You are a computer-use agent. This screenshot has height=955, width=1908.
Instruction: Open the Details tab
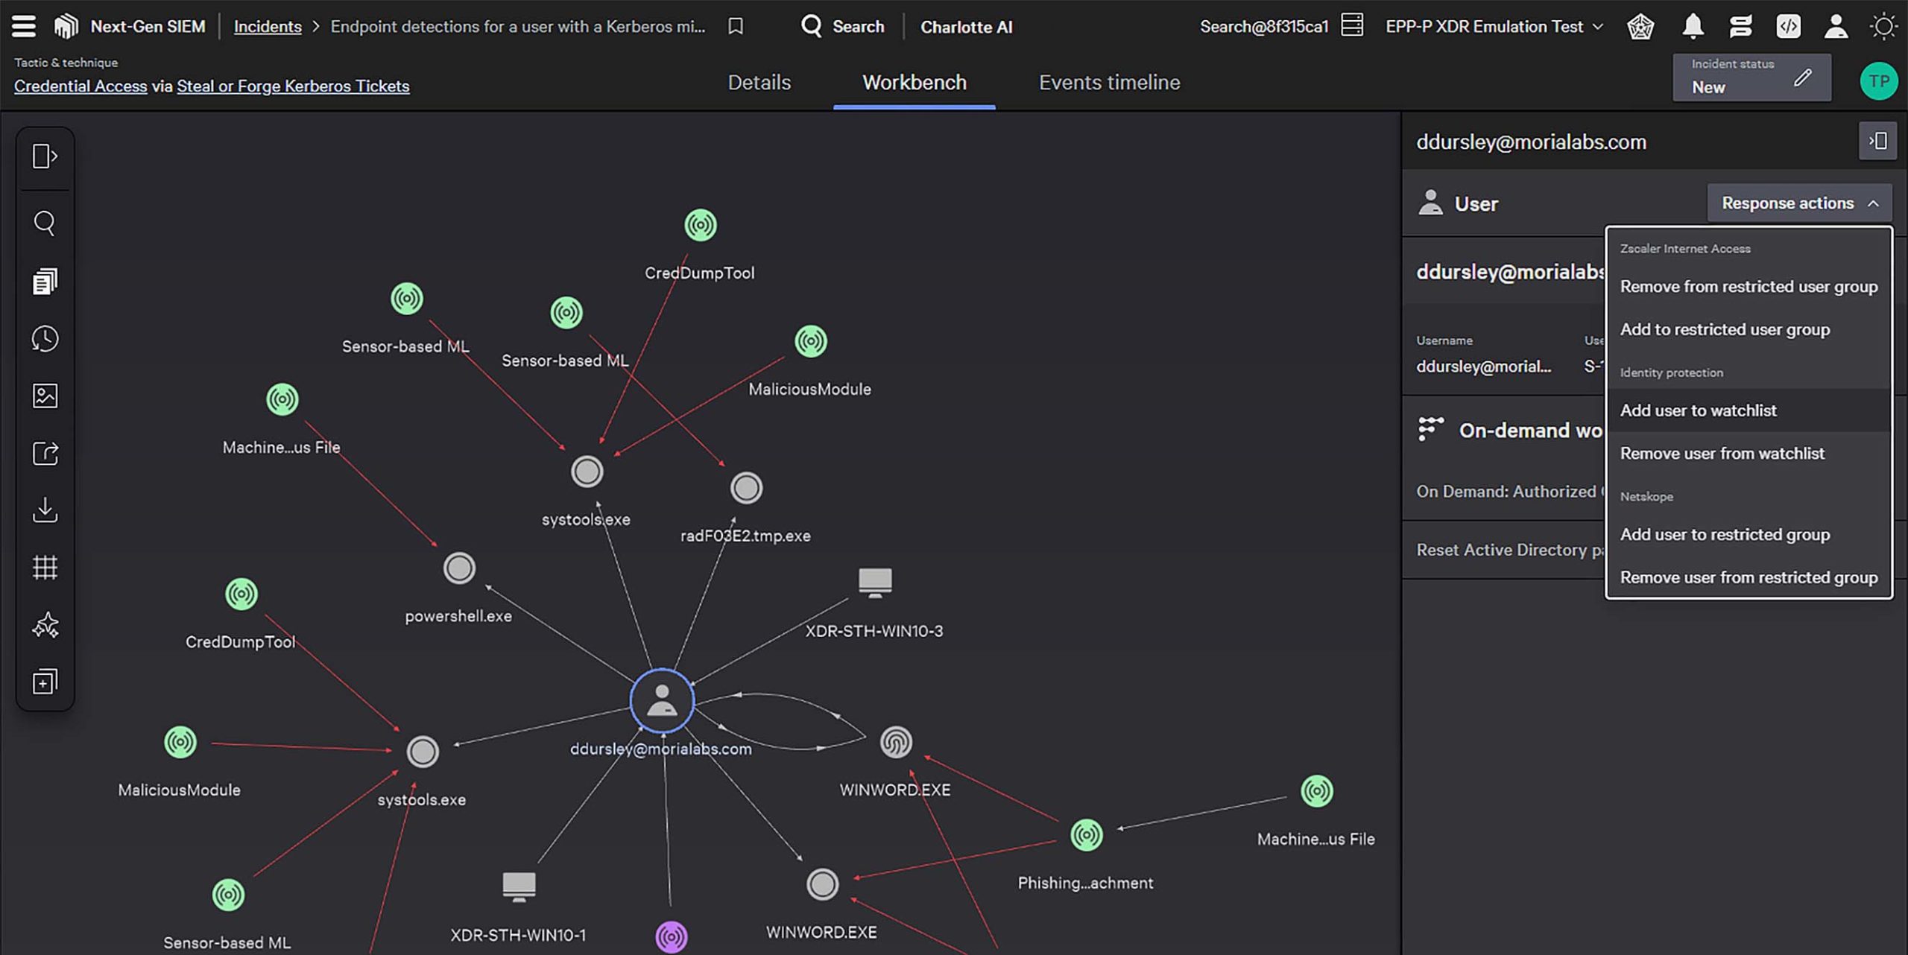tap(759, 83)
